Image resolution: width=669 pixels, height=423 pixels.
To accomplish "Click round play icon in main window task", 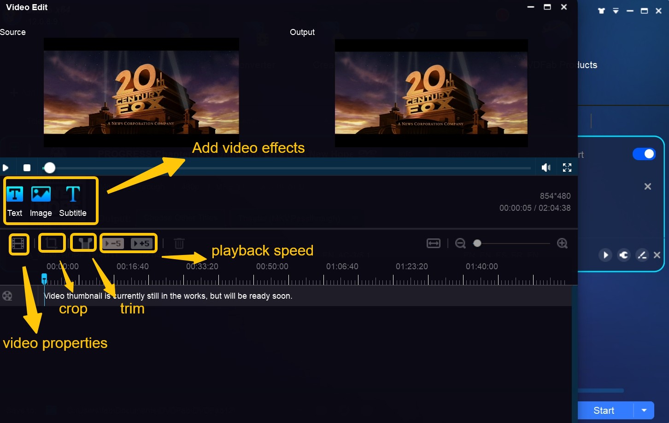I will tap(605, 255).
